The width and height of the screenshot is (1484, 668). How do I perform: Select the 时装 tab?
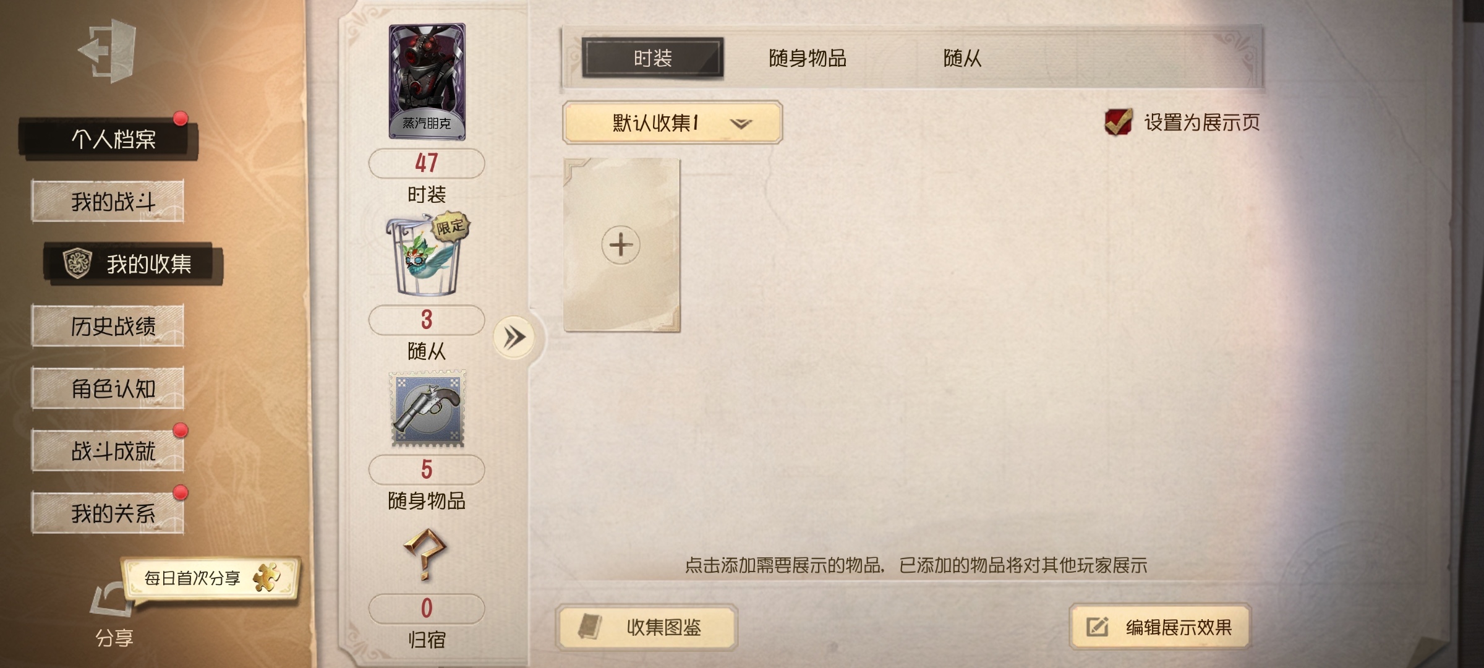coord(652,58)
